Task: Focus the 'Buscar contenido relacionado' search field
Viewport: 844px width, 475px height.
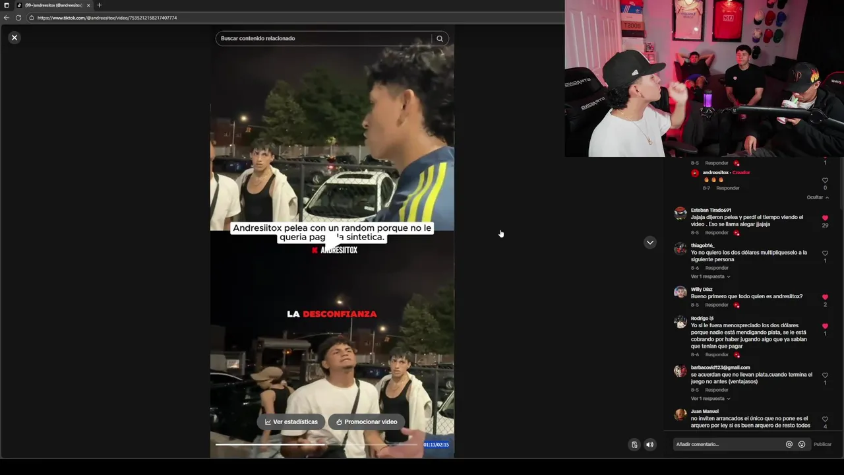Action: click(x=323, y=38)
